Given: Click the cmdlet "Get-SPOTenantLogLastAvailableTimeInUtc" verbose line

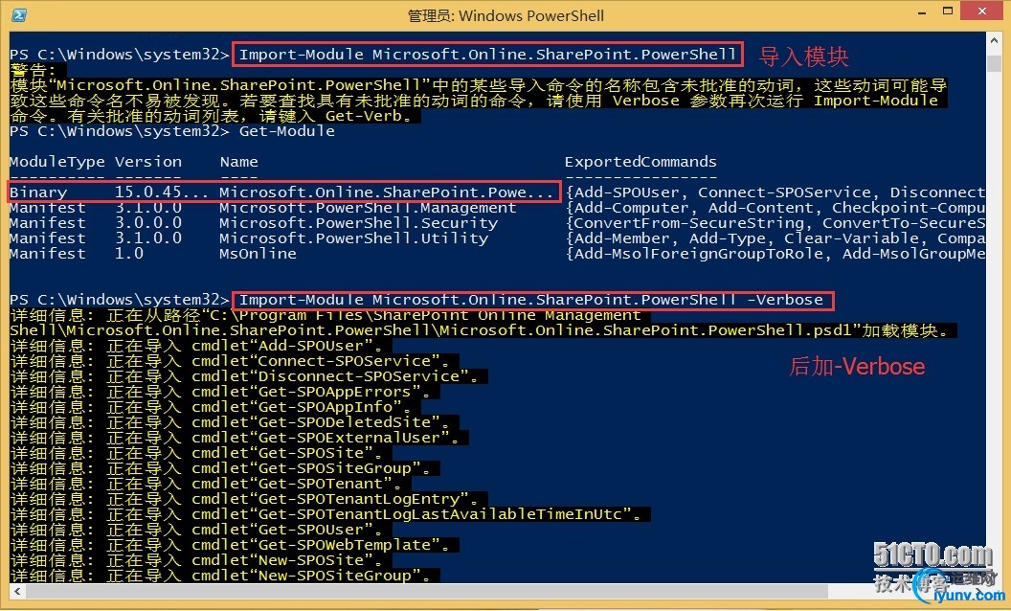Looking at the screenshot, I should point(329,514).
